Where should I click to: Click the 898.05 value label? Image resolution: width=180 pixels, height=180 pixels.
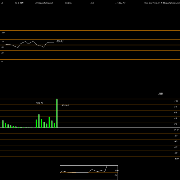pyautogui.click(x=65, y=105)
